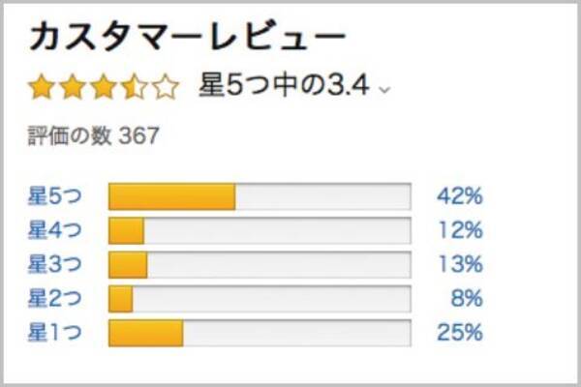This screenshot has width=581, height=387.
Task: Click the first filled star icon
Action: [43, 88]
